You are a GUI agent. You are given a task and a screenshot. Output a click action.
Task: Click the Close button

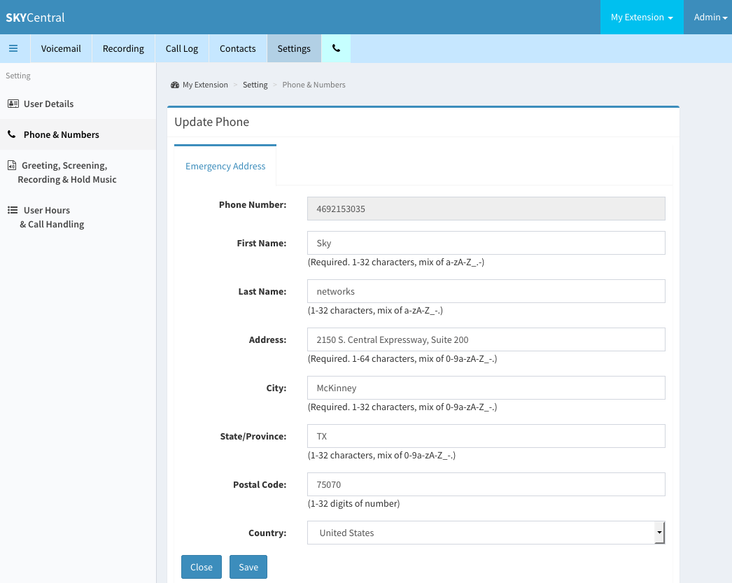point(202,567)
